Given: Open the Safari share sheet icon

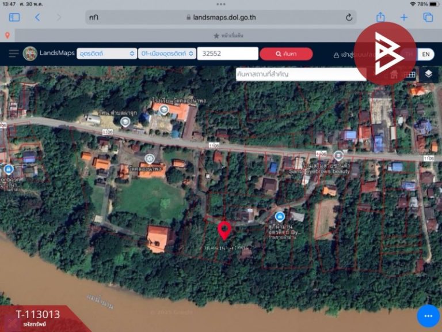Looking at the screenshot, I should tap(380, 17).
